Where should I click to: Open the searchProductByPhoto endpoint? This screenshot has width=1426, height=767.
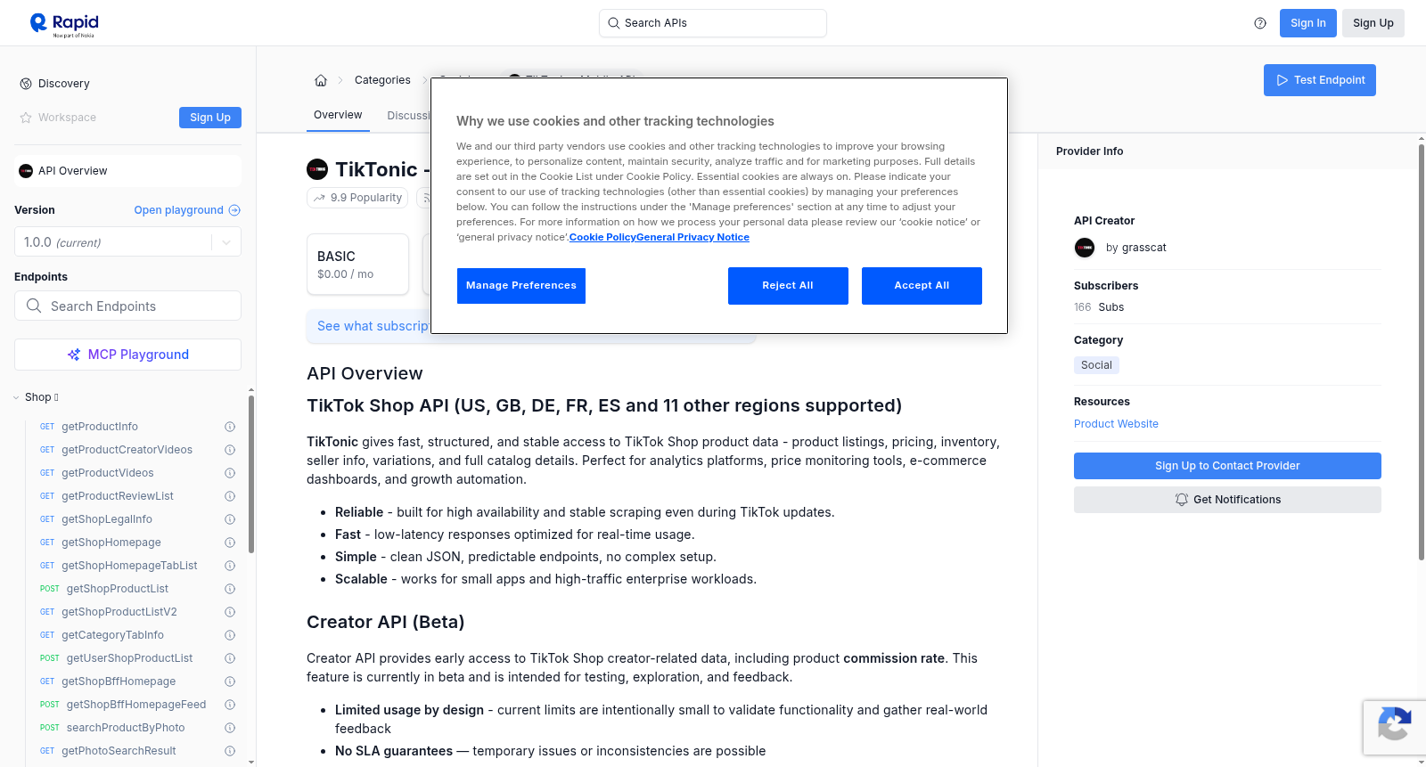coord(126,728)
